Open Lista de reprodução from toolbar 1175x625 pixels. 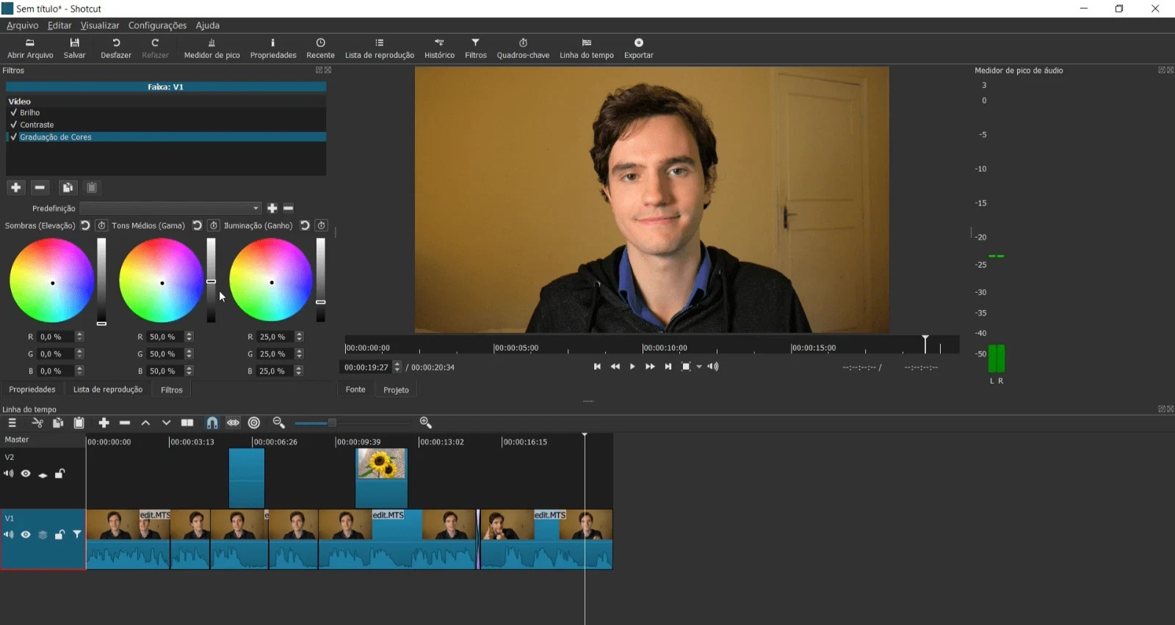click(x=380, y=48)
